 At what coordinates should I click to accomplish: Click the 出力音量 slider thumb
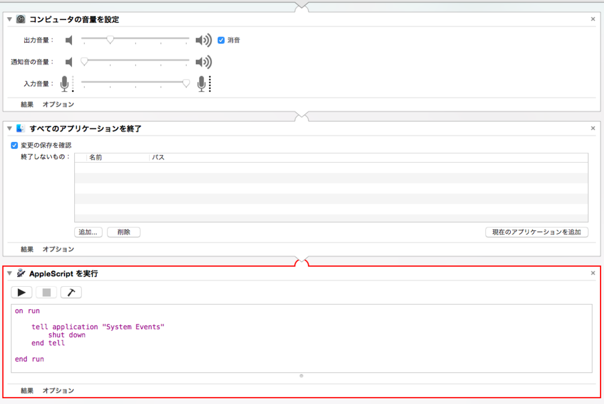[x=110, y=39]
